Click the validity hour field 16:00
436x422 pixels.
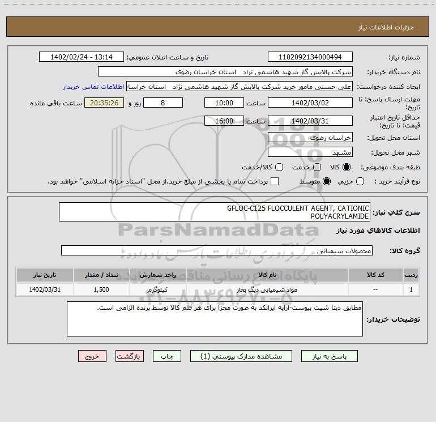(x=224, y=121)
